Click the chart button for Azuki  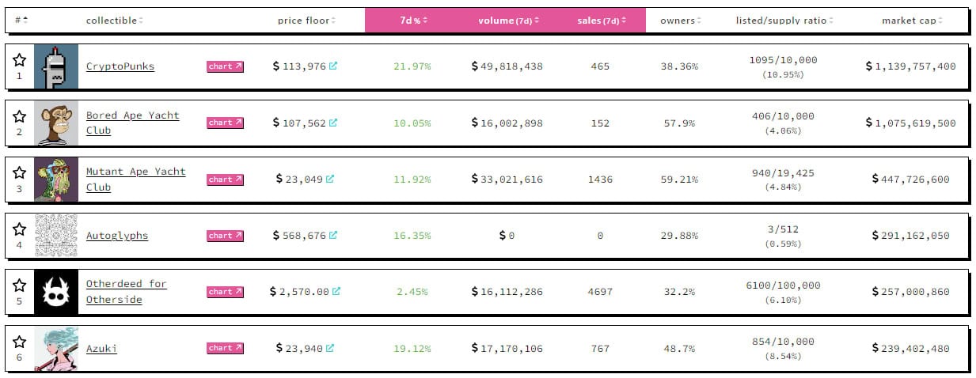click(x=225, y=348)
